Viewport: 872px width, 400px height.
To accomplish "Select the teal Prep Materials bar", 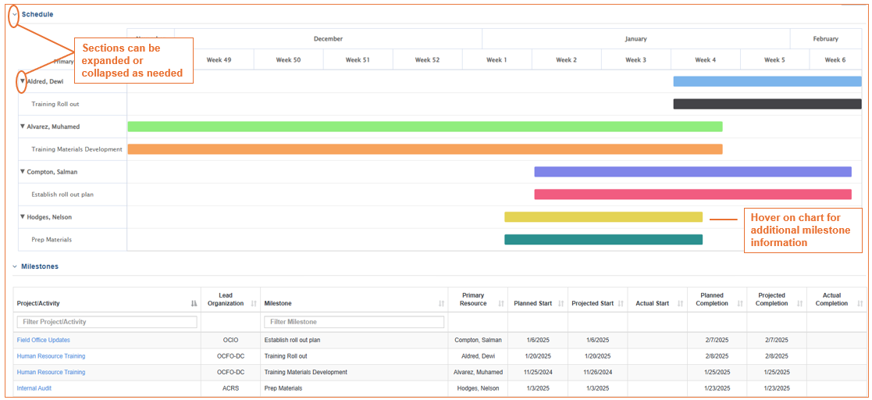I will click(x=603, y=239).
